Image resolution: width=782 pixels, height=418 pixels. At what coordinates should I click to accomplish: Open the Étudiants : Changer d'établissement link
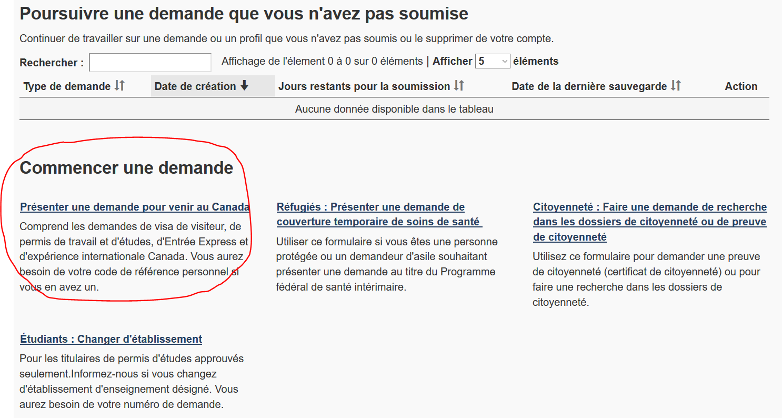click(x=111, y=339)
